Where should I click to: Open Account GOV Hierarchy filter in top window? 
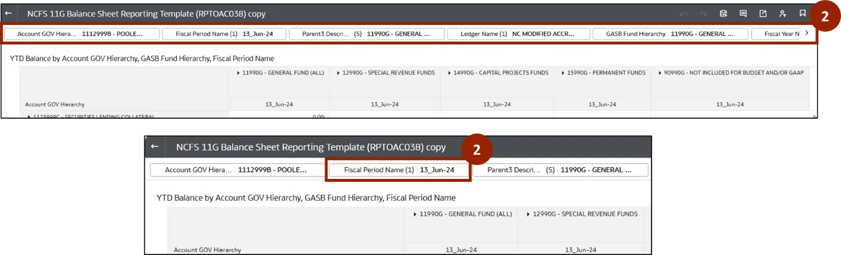82,34
